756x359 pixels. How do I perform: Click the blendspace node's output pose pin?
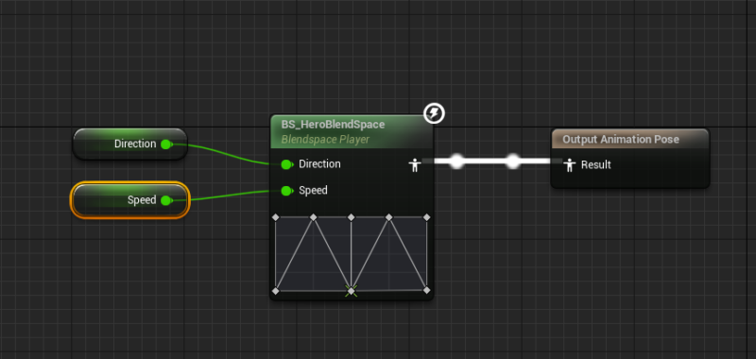coord(415,164)
